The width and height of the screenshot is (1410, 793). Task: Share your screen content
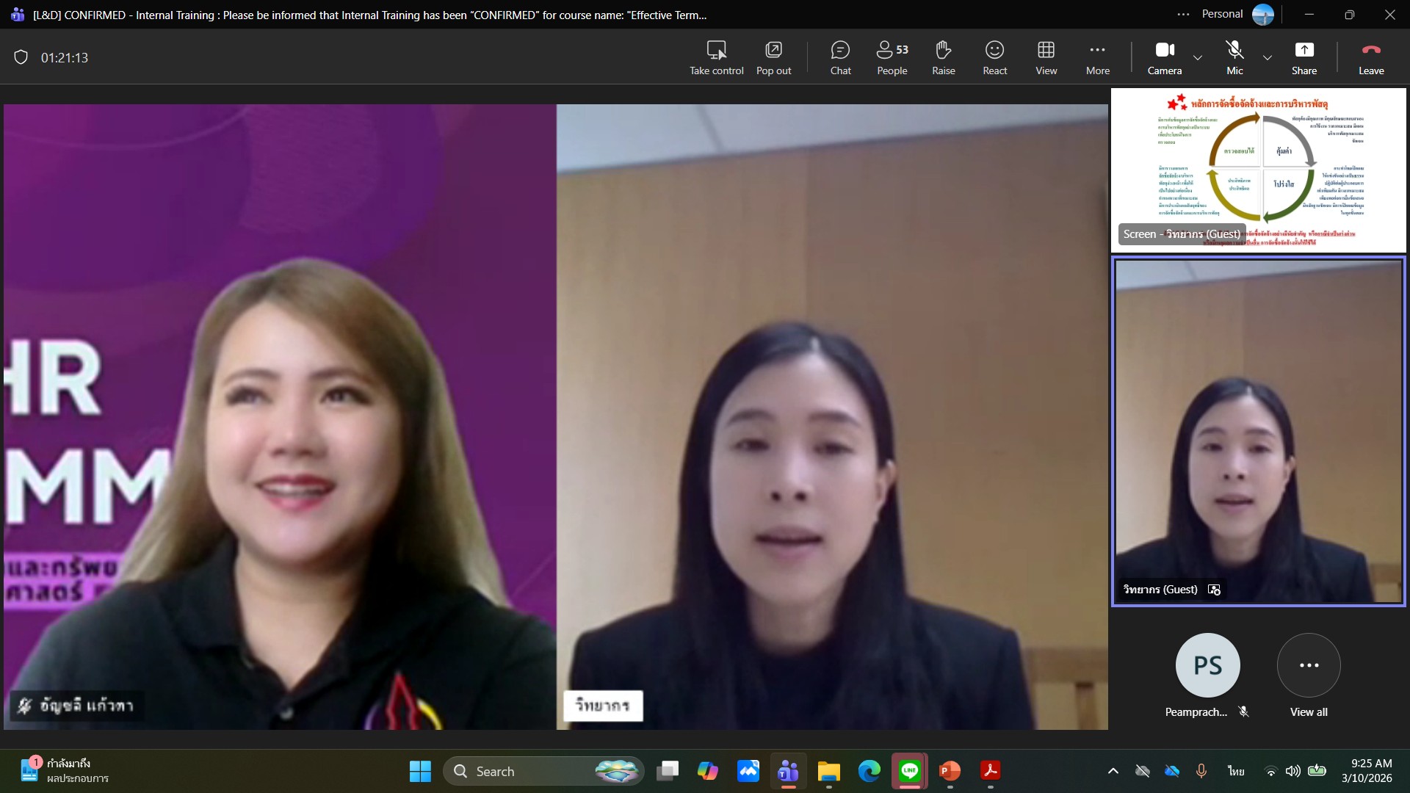pyautogui.click(x=1304, y=58)
